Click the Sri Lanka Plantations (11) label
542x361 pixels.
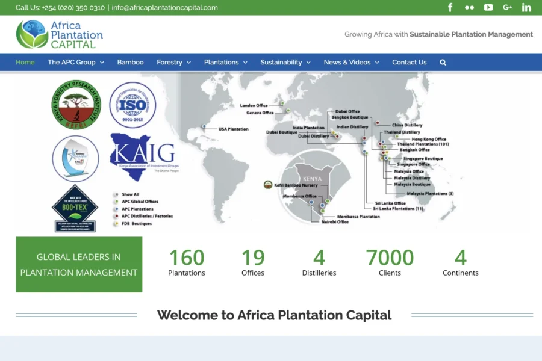(397, 209)
